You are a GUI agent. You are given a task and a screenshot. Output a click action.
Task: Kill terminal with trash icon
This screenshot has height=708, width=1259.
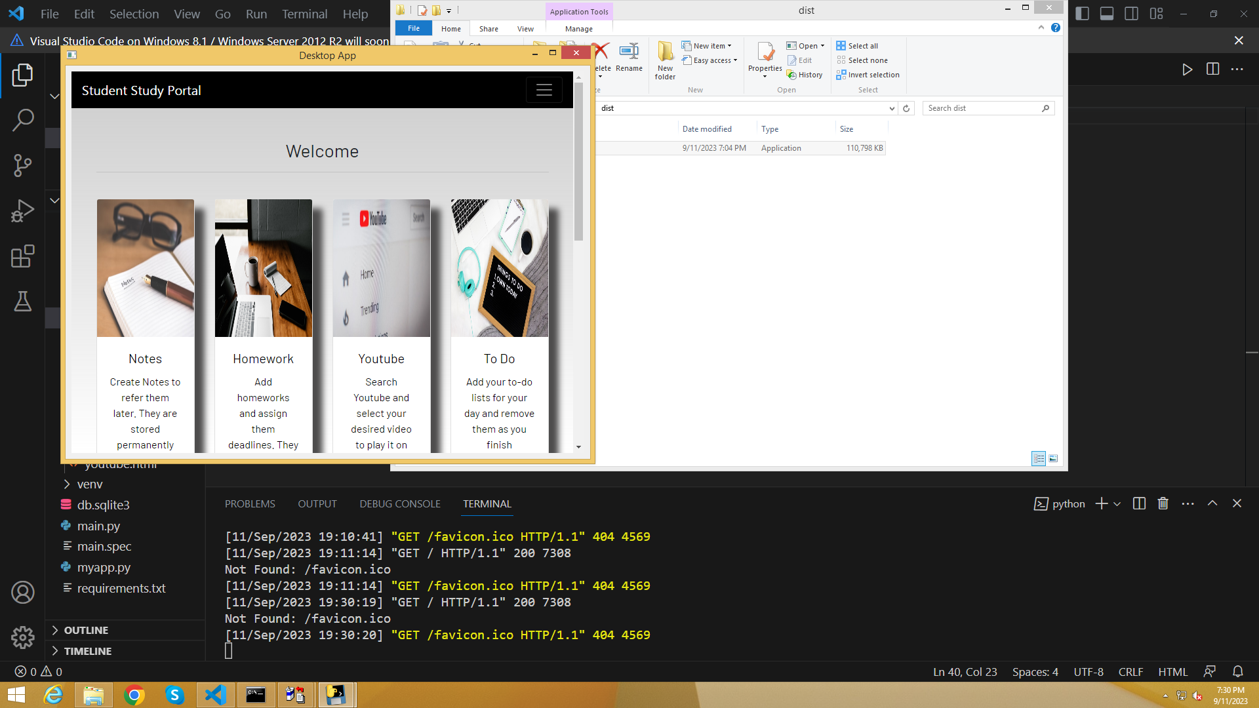[1163, 503]
